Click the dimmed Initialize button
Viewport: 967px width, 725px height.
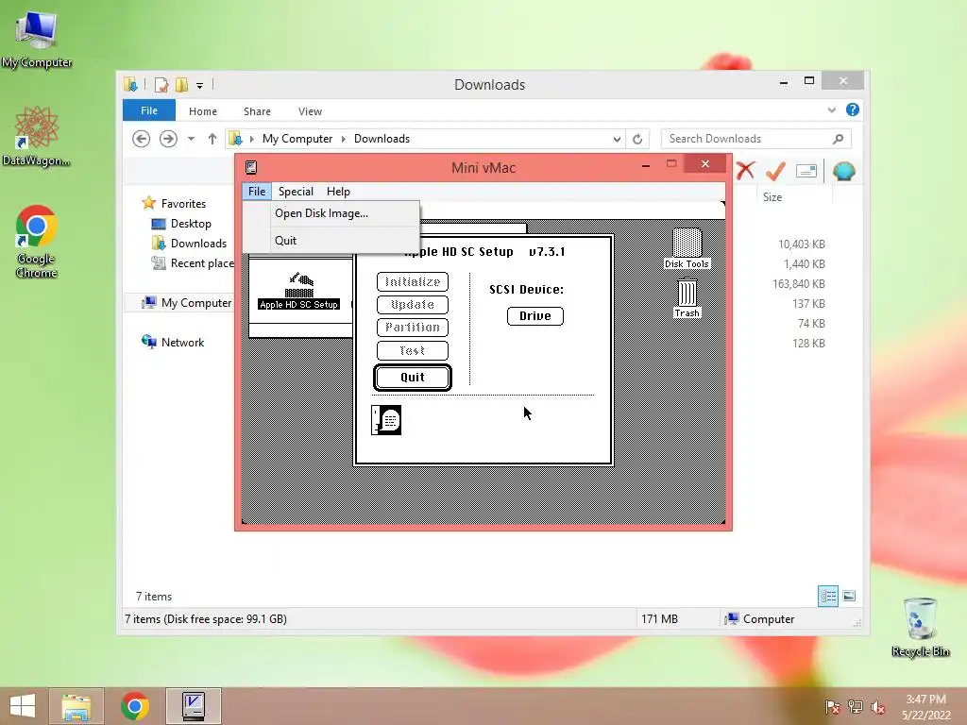413,281
